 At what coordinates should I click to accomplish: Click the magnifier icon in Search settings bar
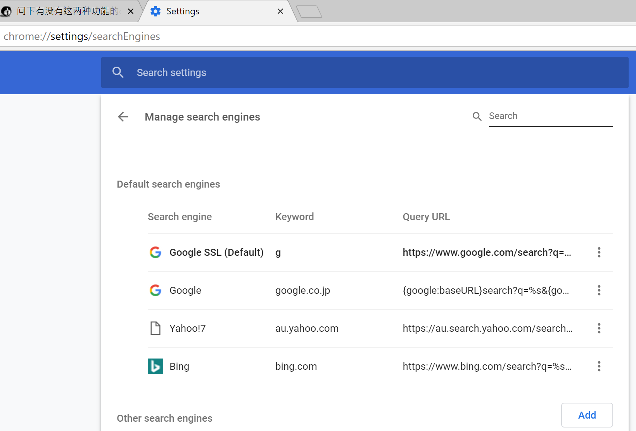pos(118,72)
